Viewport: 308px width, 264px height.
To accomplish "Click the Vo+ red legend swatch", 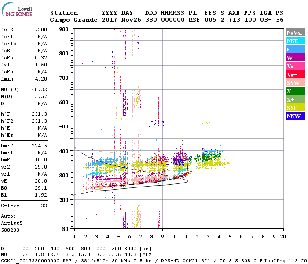I will coord(295,74).
